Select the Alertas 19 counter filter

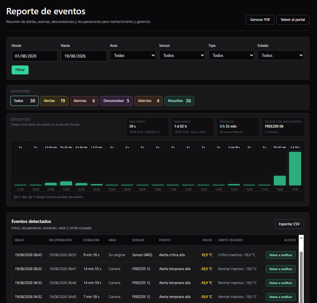point(54,101)
